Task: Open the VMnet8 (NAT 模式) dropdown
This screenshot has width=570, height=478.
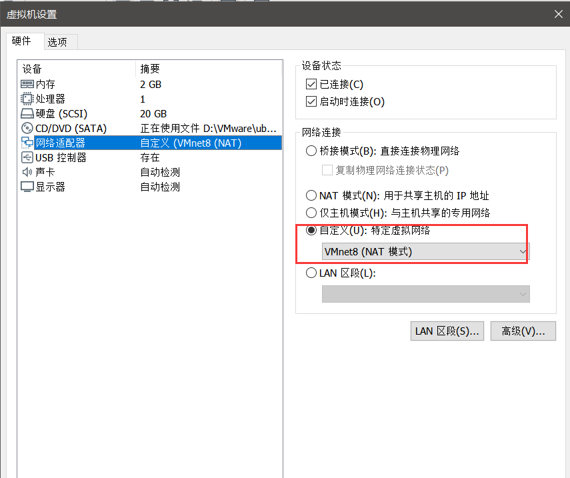Action: [x=426, y=251]
